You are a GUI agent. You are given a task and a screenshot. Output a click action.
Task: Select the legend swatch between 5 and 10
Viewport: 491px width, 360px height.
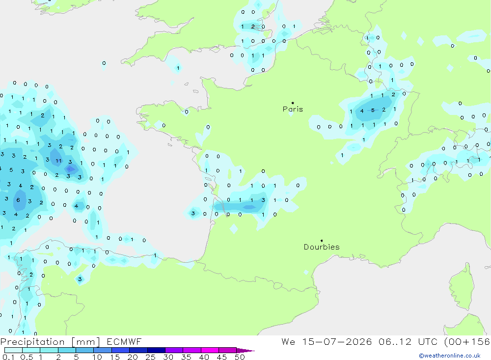[84, 350]
